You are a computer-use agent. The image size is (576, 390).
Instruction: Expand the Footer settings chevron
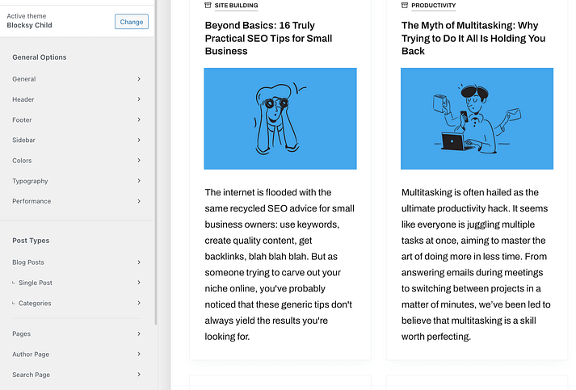[x=139, y=120]
